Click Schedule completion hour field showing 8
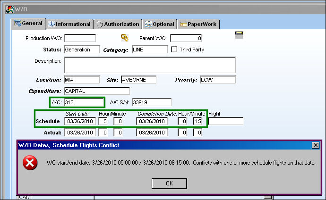 pyautogui.click(x=182, y=121)
